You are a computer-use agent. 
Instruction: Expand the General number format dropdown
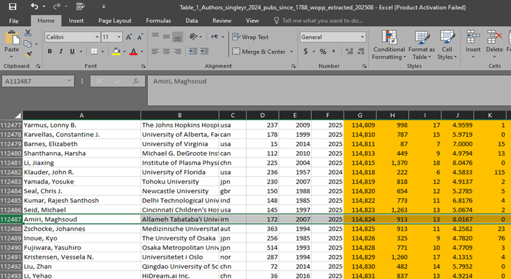tap(363, 37)
